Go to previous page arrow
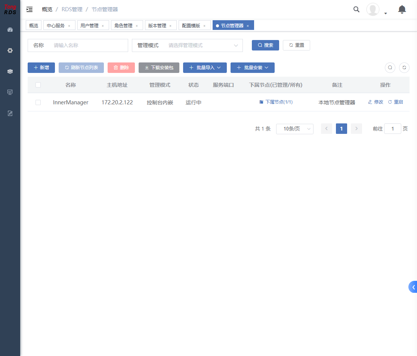Image resolution: width=417 pixels, height=356 pixels. pyautogui.click(x=326, y=129)
